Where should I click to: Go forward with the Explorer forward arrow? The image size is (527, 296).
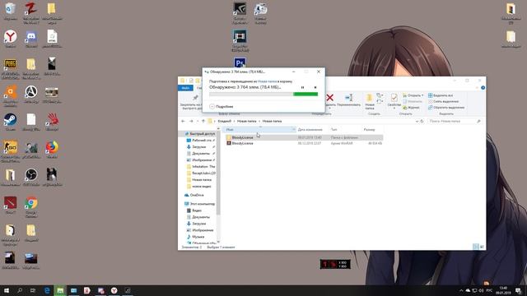coord(191,121)
